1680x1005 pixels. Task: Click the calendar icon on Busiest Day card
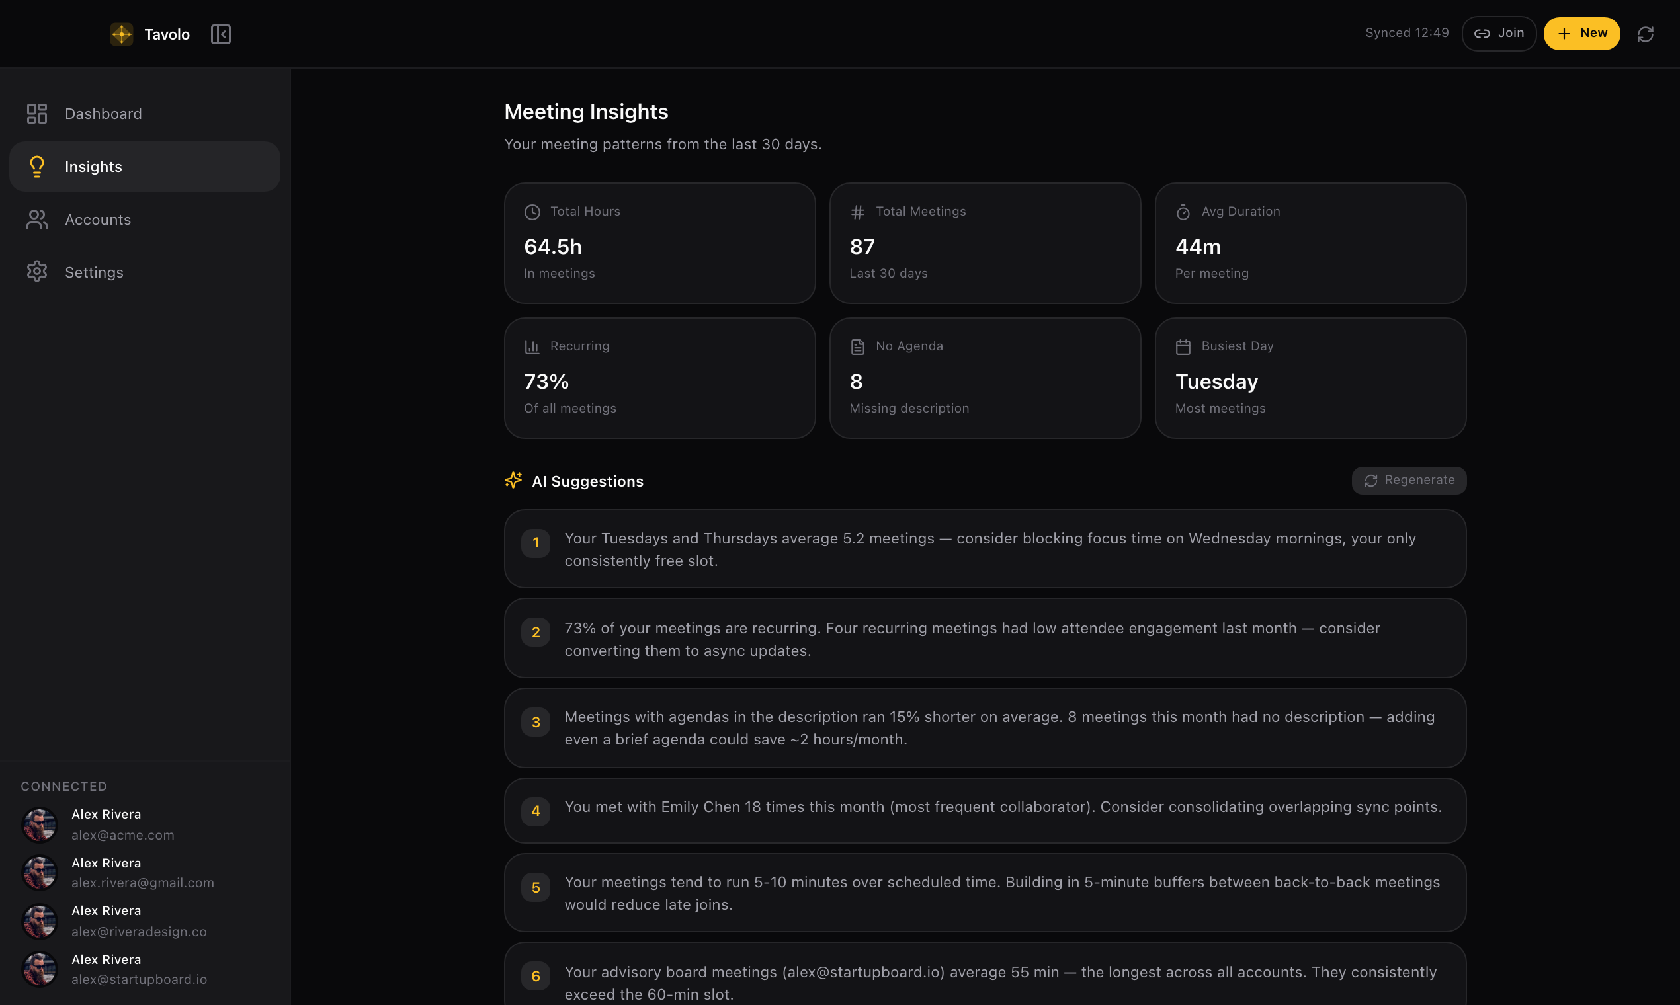click(1183, 346)
